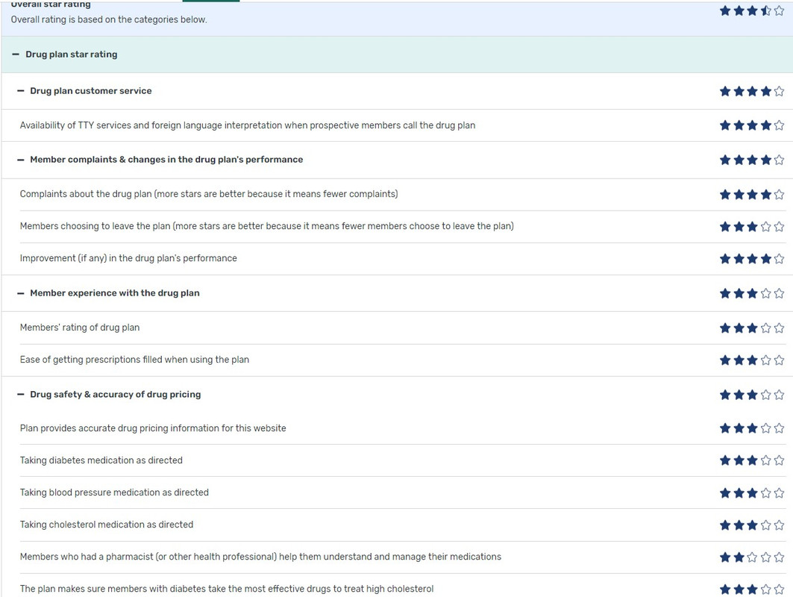Click the Overall star rating stars
The height and width of the screenshot is (597, 793).
coord(751,10)
